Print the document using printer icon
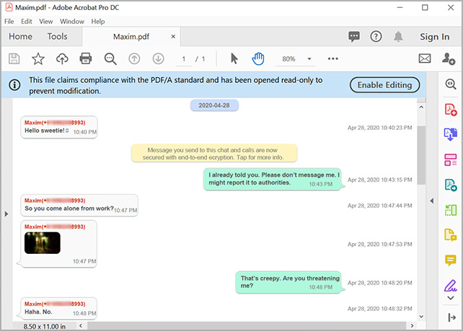The width and height of the screenshot is (463, 331). tap(86, 58)
